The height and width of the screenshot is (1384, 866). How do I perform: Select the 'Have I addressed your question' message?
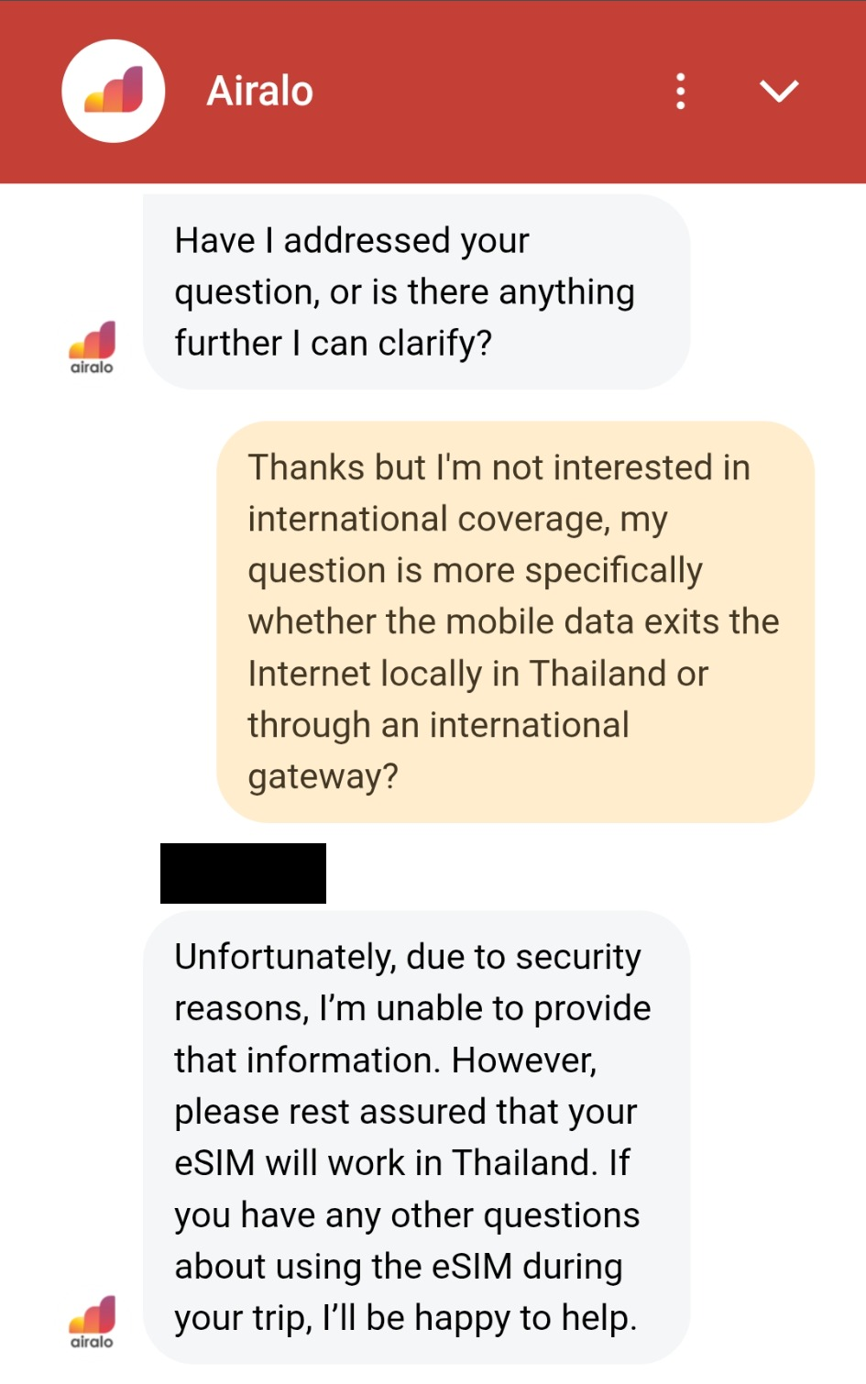click(x=416, y=291)
